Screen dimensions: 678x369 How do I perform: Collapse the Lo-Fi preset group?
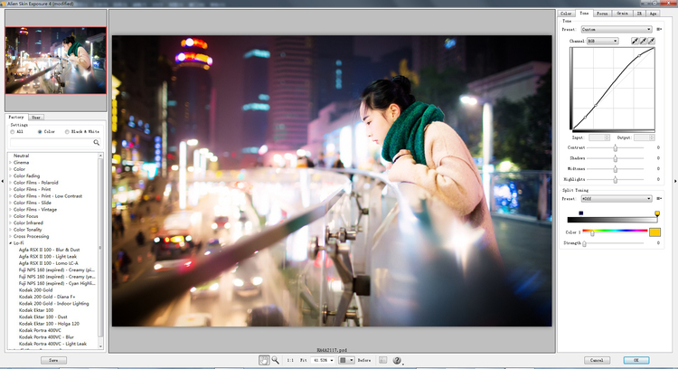click(10, 243)
